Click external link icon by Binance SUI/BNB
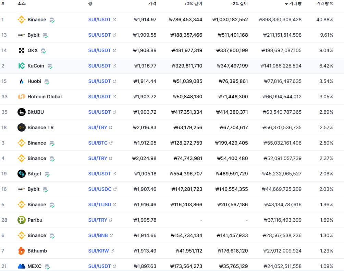 111,235
